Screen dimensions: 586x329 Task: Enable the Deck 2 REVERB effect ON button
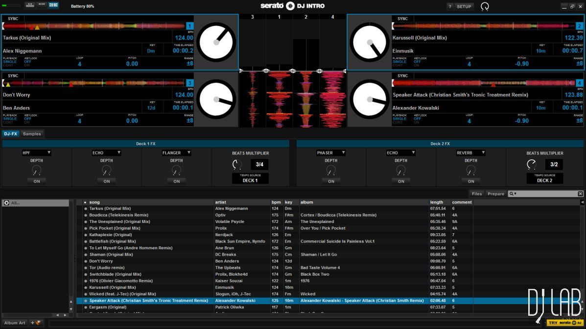tap(471, 181)
